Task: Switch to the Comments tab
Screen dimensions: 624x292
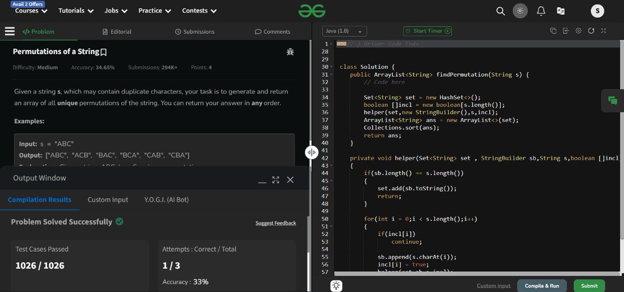Action: tap(272, 32)
